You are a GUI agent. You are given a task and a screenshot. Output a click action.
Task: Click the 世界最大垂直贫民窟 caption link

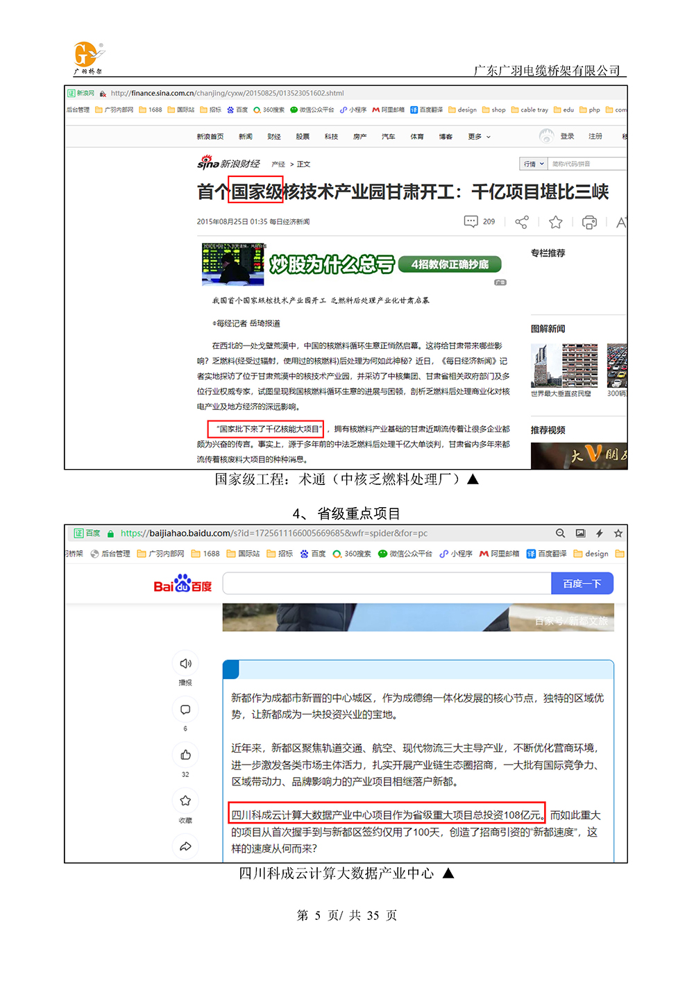click(x=561, y=393)
